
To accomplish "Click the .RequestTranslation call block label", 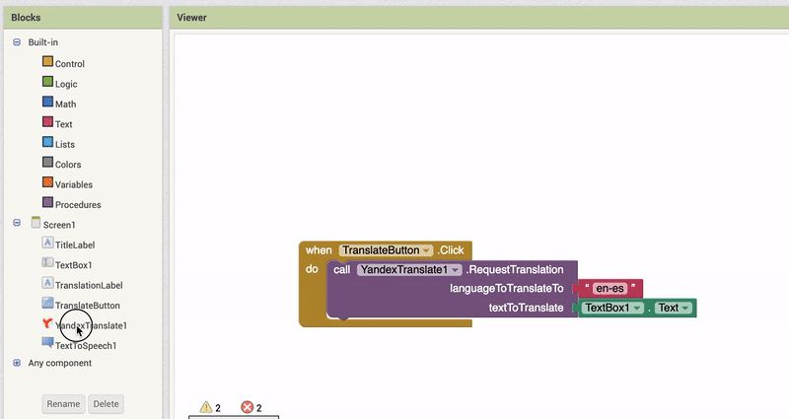I will pos(515,269).
